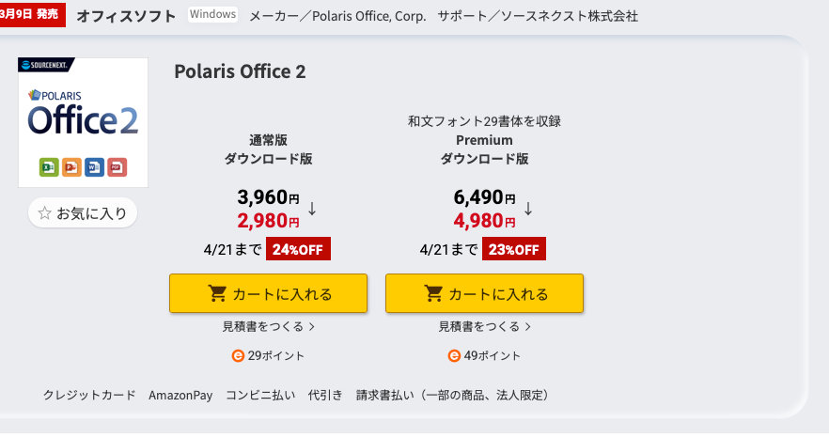Click the orange e-point icon beside 29ポイント
This screenshot has height=438, width=829.
pos(238,356)
